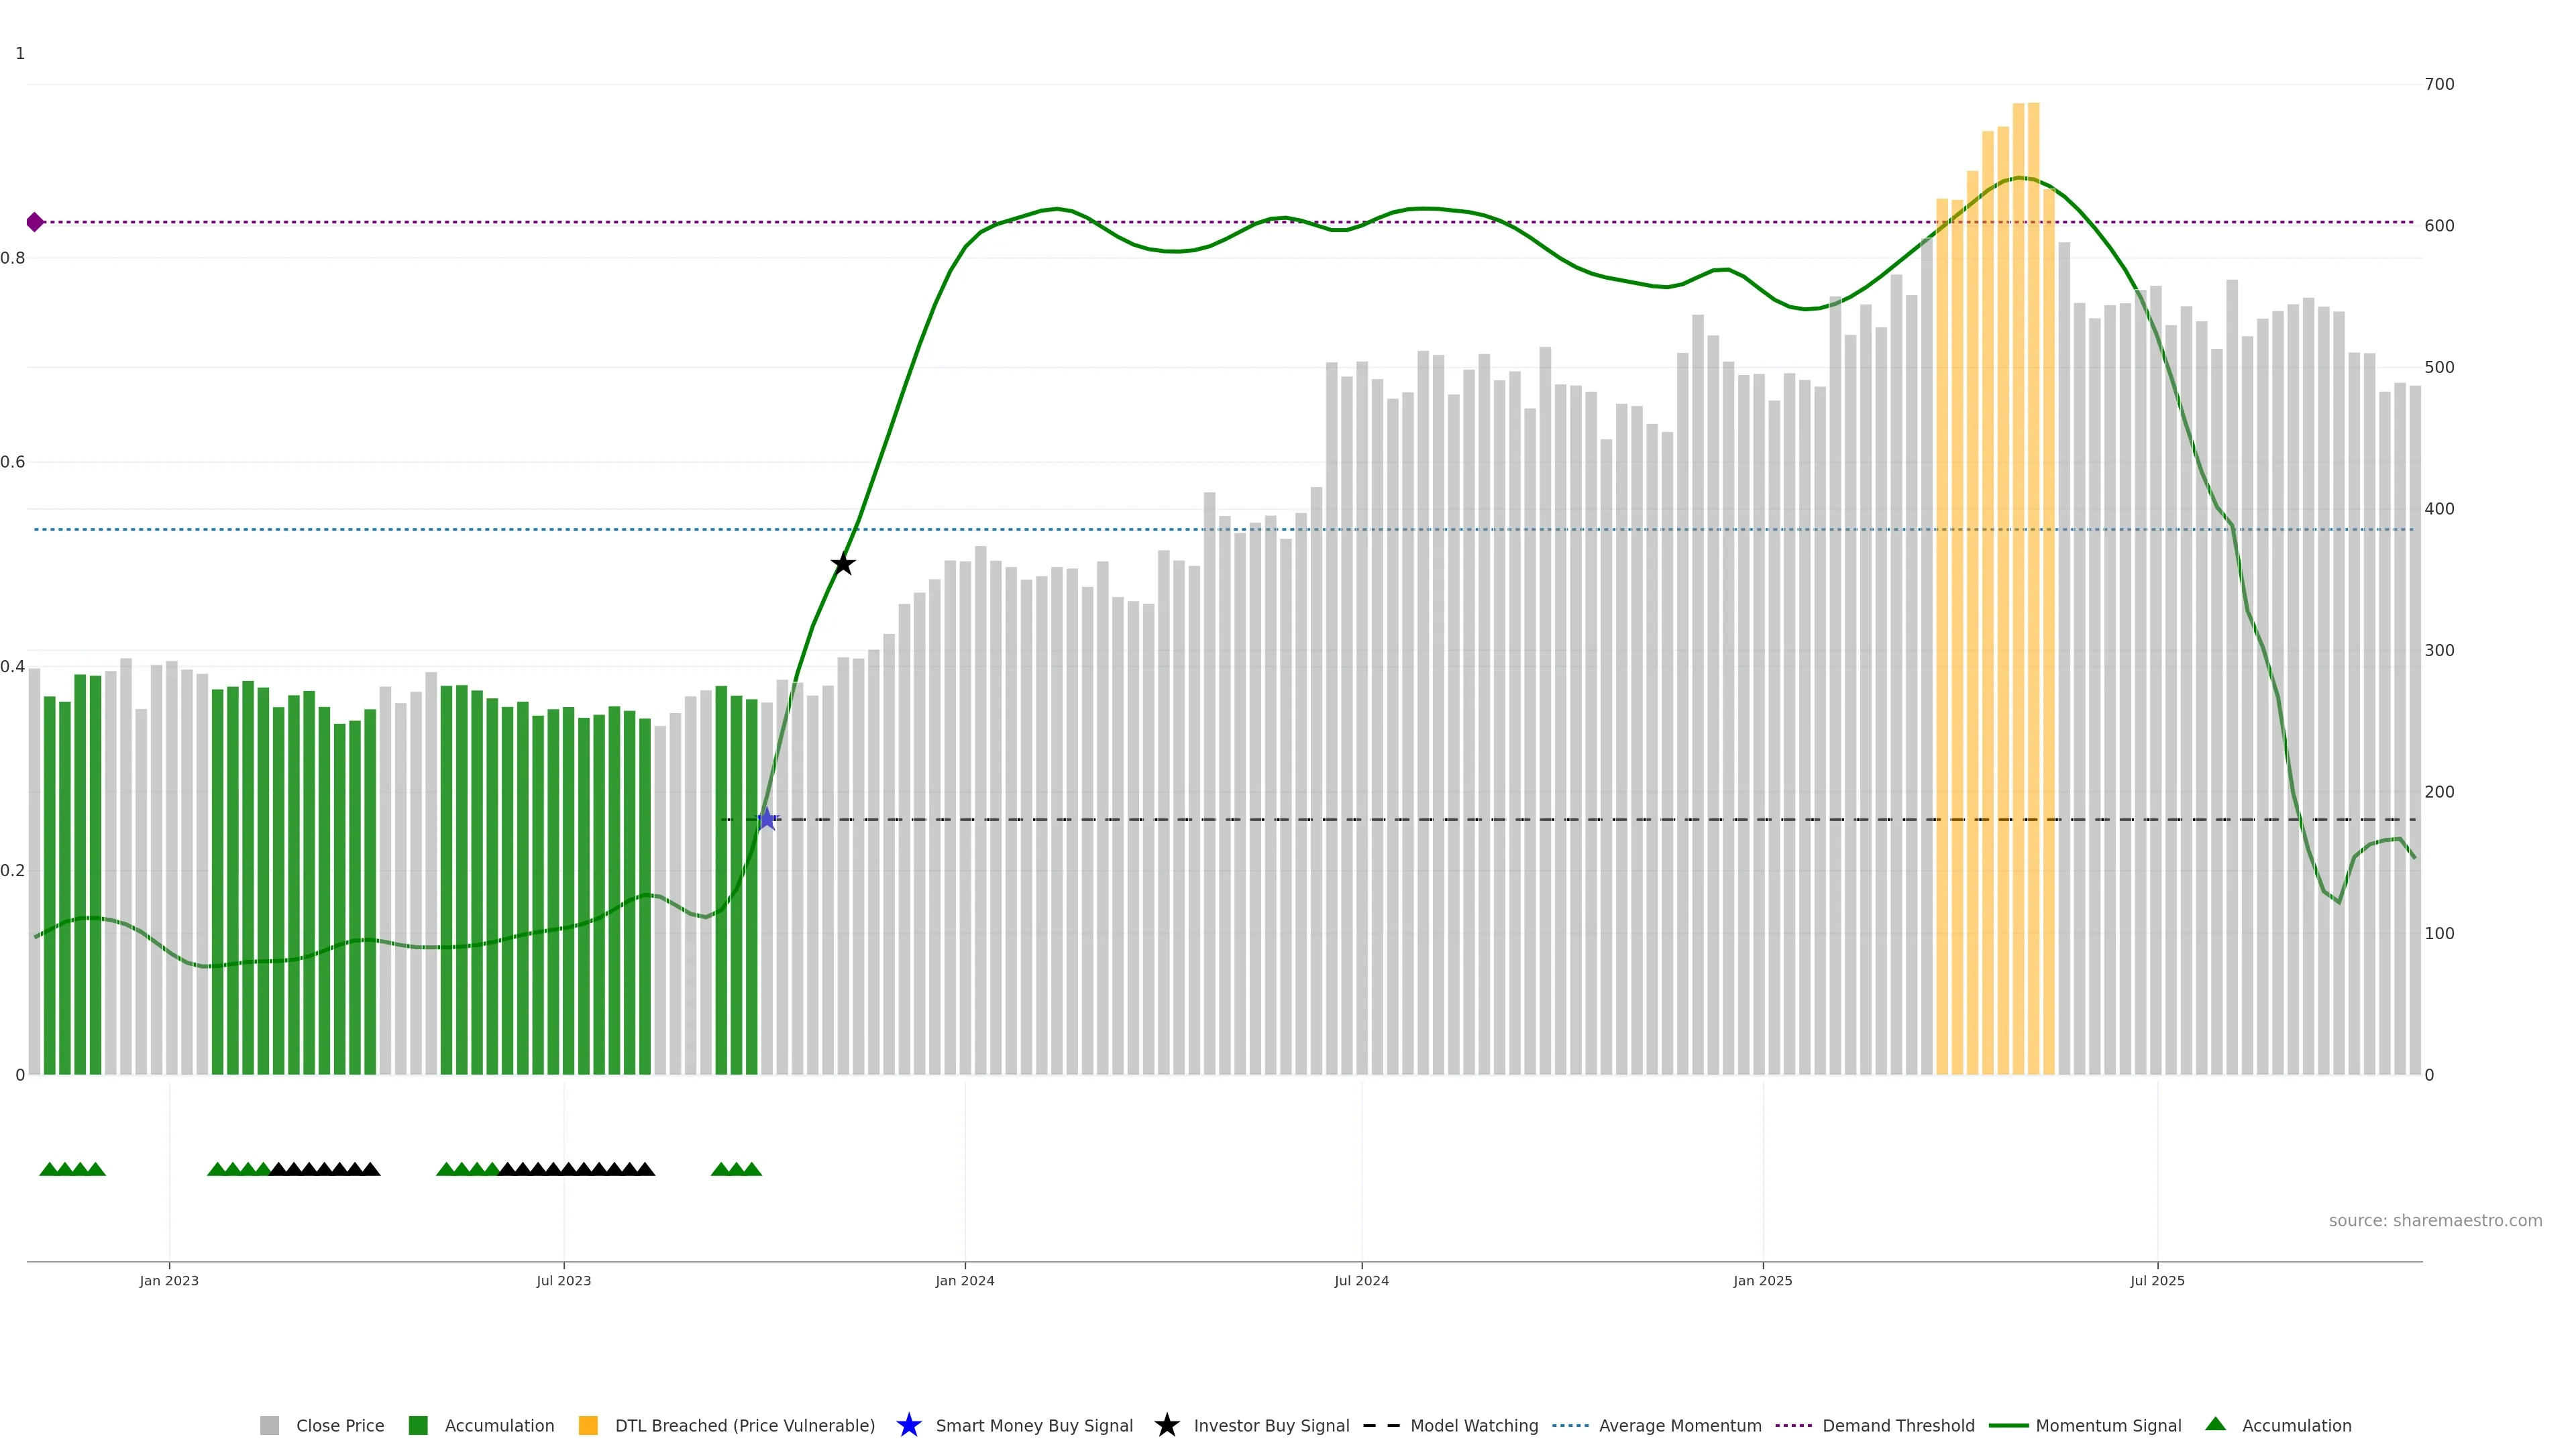2576x1449 pixels.
Task: Click the black Investor Buy star on chart
Action: pos(843,564)
